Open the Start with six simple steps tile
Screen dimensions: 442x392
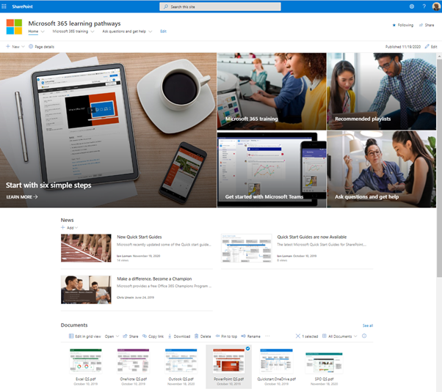[108, 130]
